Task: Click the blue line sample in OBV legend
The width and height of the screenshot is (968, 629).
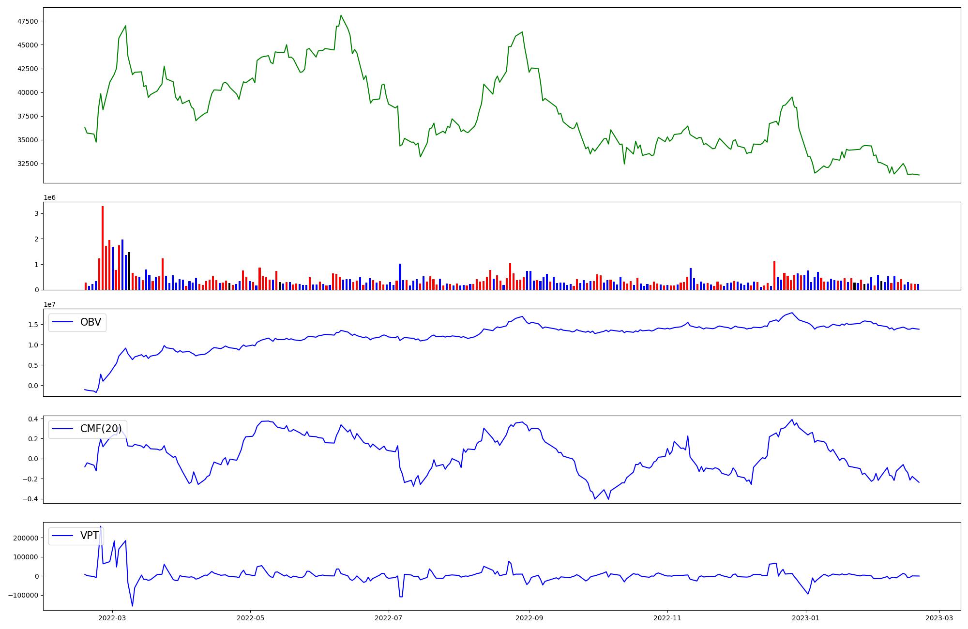Action: pos(62,322)
